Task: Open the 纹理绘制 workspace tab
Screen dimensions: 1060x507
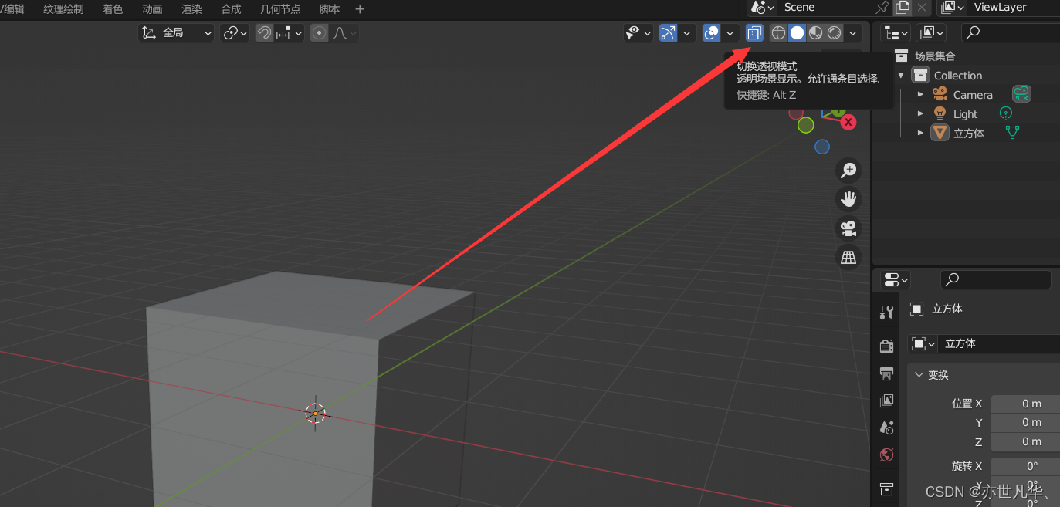Action: (x=63, y=9)
